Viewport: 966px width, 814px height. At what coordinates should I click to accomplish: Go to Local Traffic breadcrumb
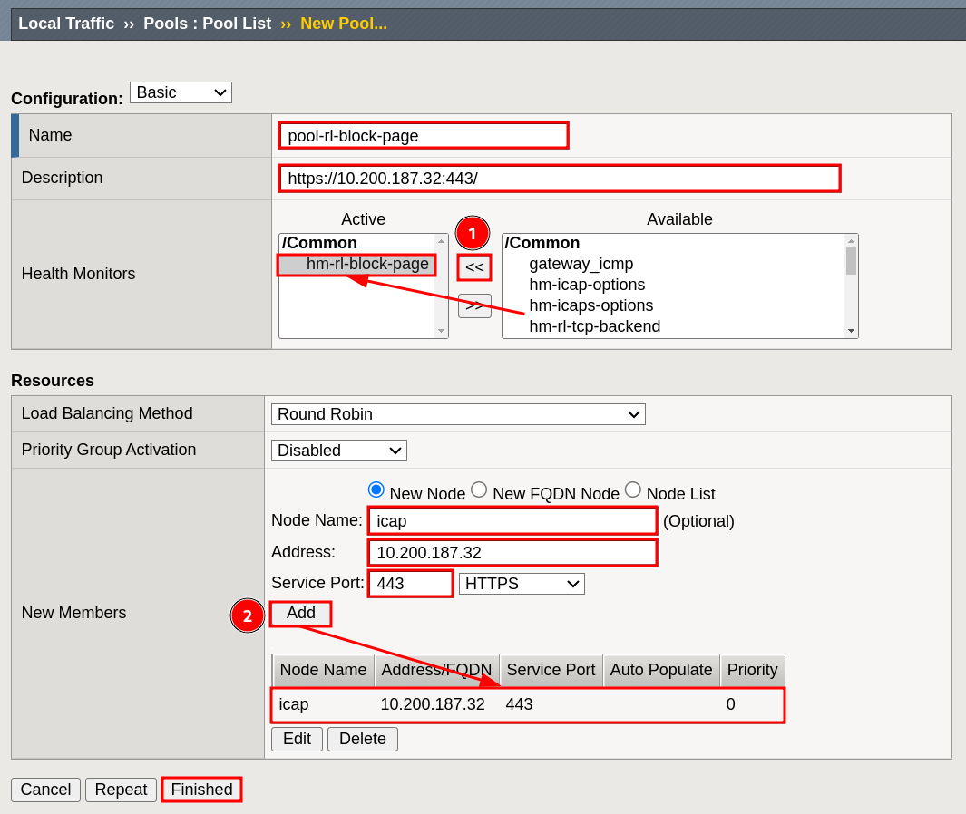(66, 24)
